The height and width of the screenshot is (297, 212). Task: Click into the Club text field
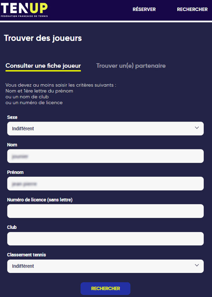click(x=105, y=239)
